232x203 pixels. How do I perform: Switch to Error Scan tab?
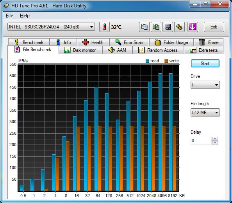[x=129, y=42]
